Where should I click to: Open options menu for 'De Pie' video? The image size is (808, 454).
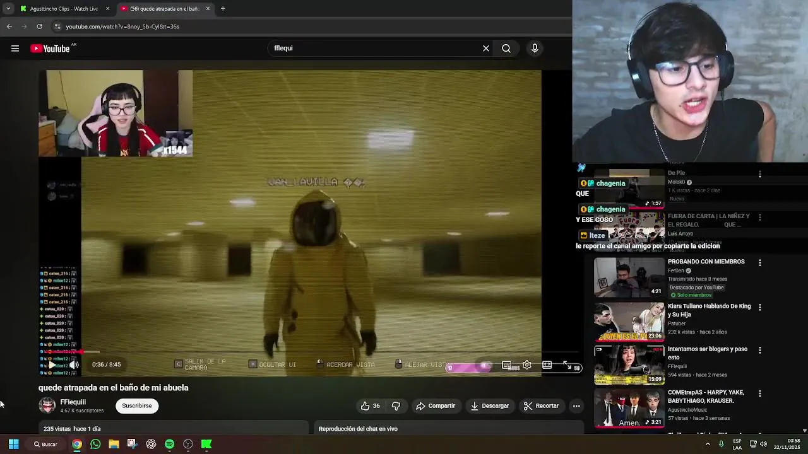760,174
